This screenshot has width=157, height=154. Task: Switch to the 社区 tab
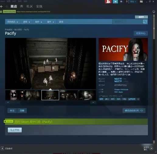pos(30,6)
